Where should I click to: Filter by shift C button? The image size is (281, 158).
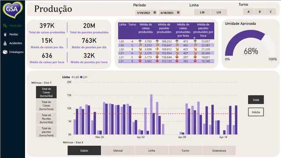tap(271, 12)
